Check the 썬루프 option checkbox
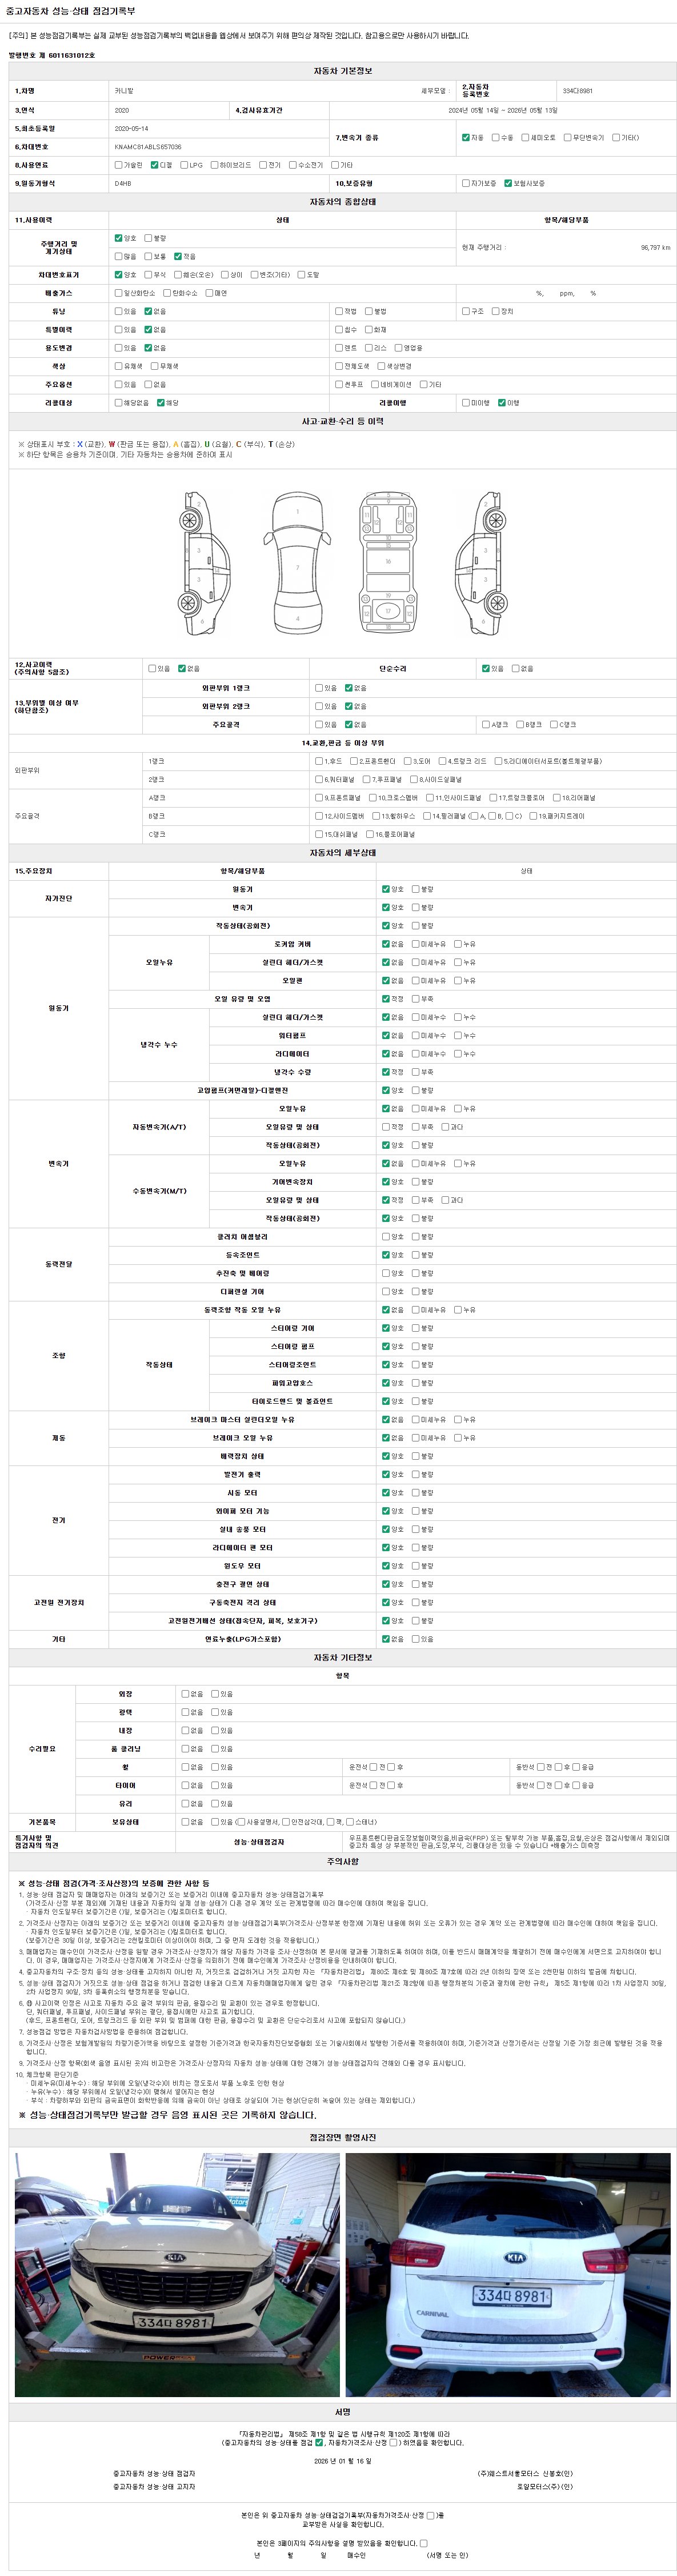 point(339,384)
